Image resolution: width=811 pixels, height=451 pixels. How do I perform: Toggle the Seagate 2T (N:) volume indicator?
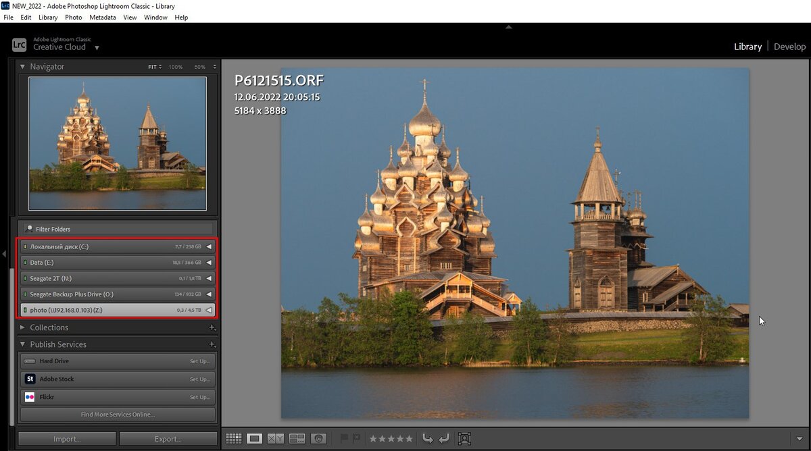coord(25,278)
